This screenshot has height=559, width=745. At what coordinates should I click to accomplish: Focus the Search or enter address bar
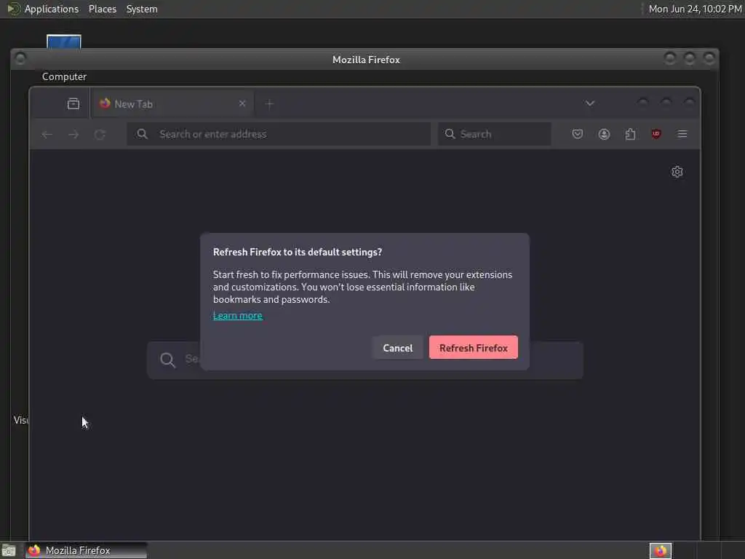pos(279,134)
